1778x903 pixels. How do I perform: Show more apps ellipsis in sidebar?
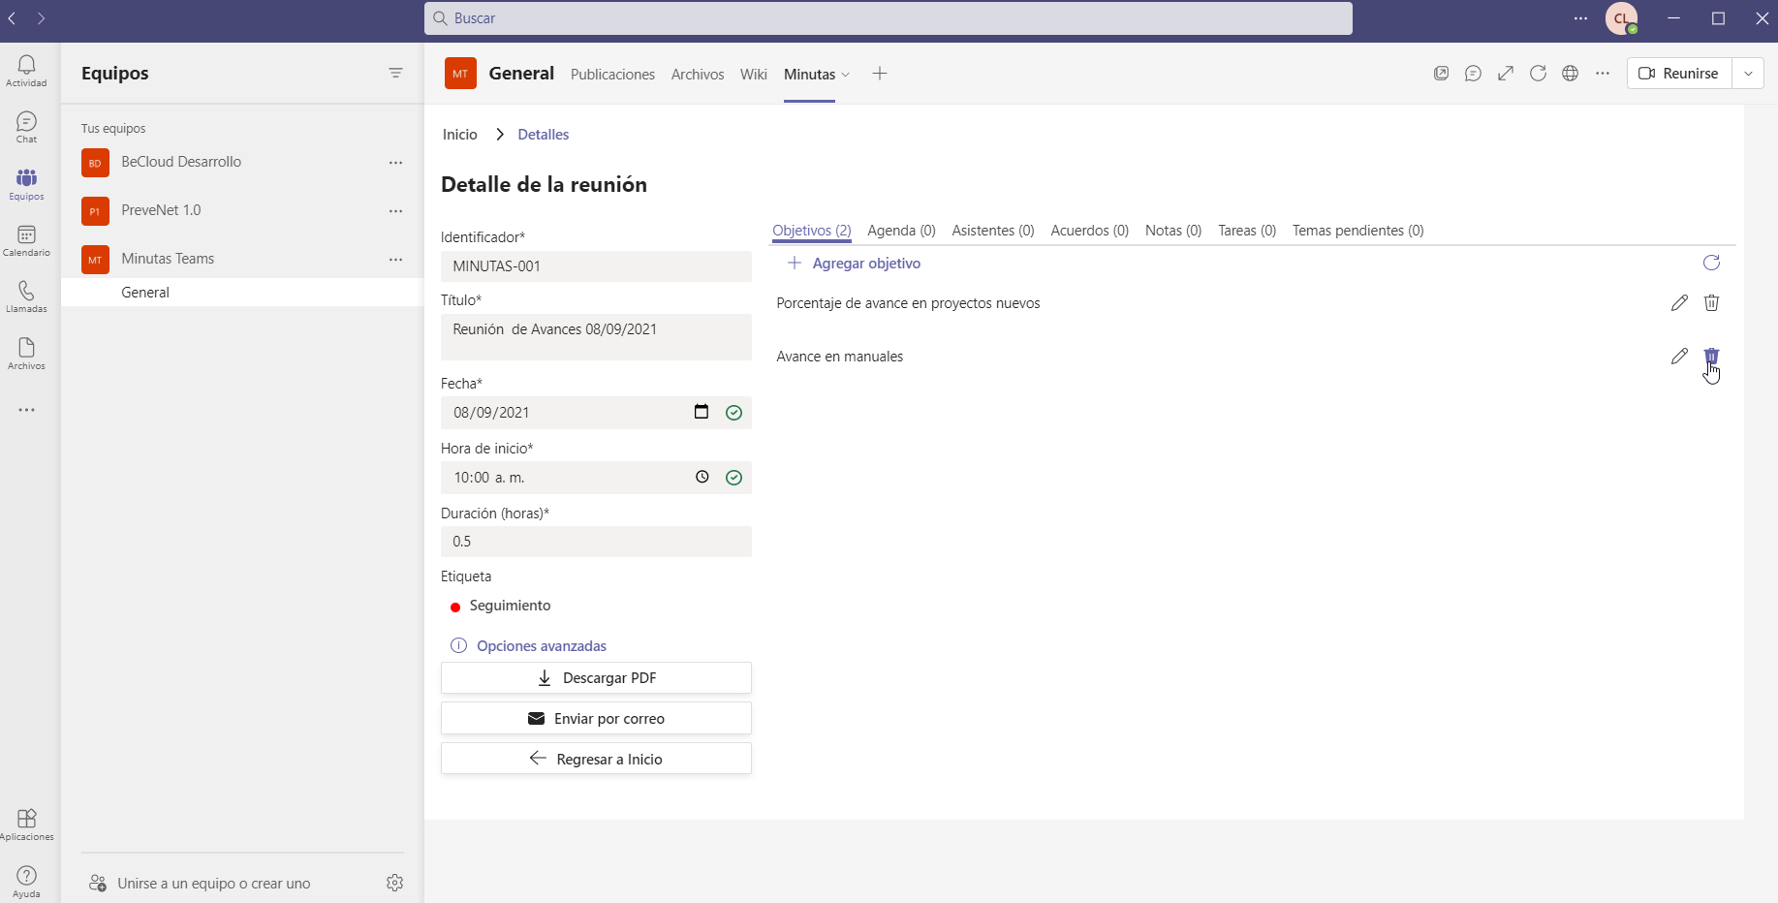(26, 410)
